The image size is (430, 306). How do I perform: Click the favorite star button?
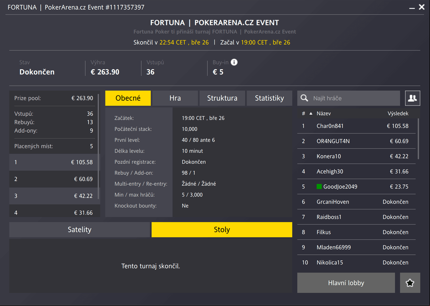click(x=410, y=283)
